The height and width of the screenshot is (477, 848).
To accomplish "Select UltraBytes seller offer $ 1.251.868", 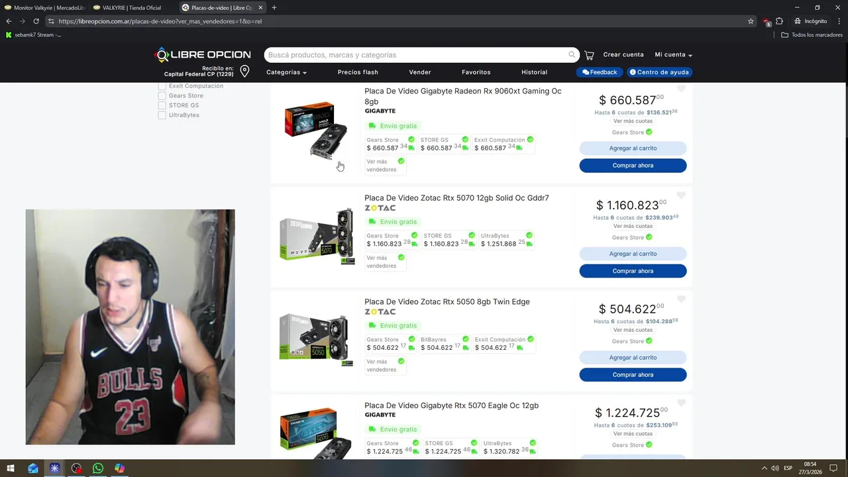I will point(507,239).
